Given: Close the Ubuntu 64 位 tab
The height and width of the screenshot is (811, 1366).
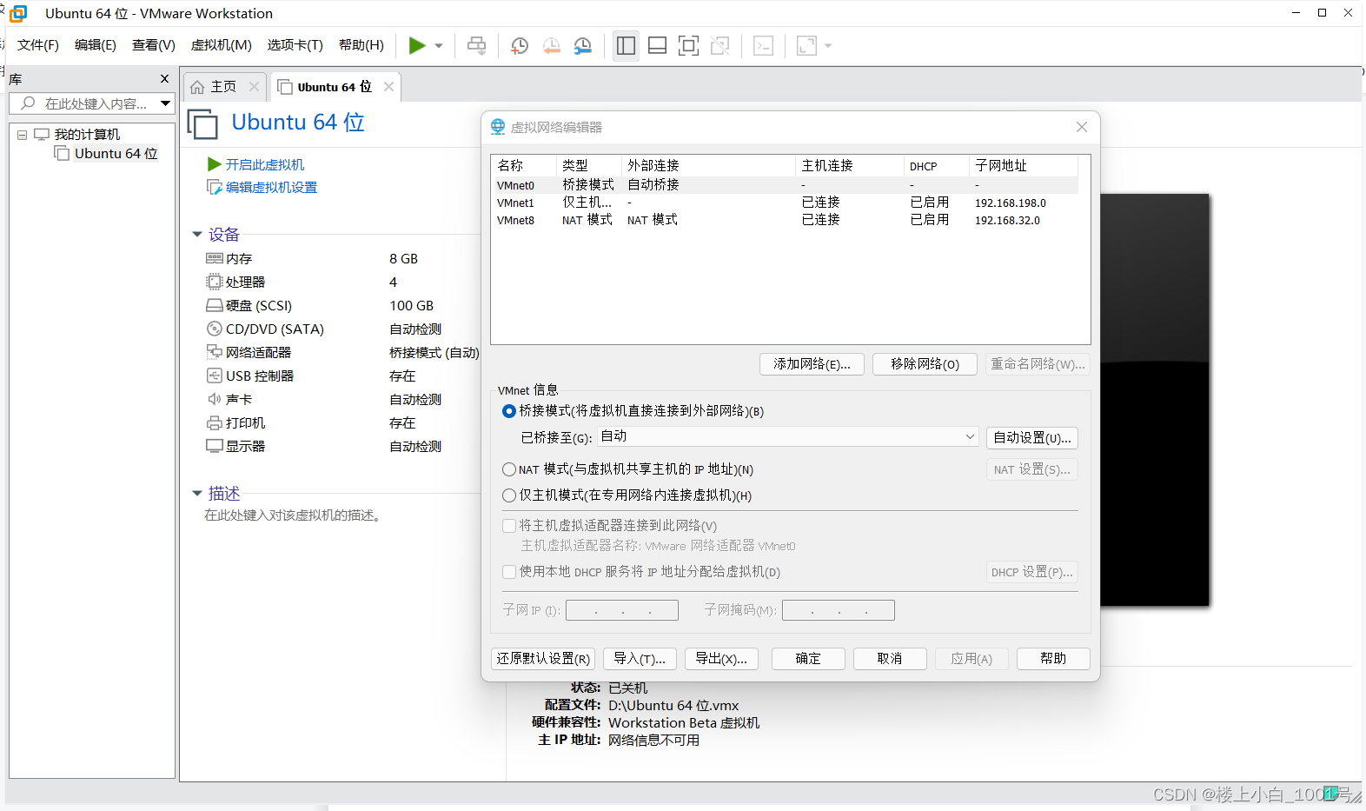Looking at the screenshot, I should coord(388,87).
